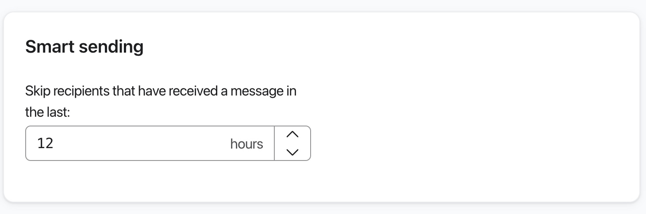Image resolution: width=646 pixels, height=214 pixels.
Task: Increase the smart sending hours value
Action: (292, 134)
